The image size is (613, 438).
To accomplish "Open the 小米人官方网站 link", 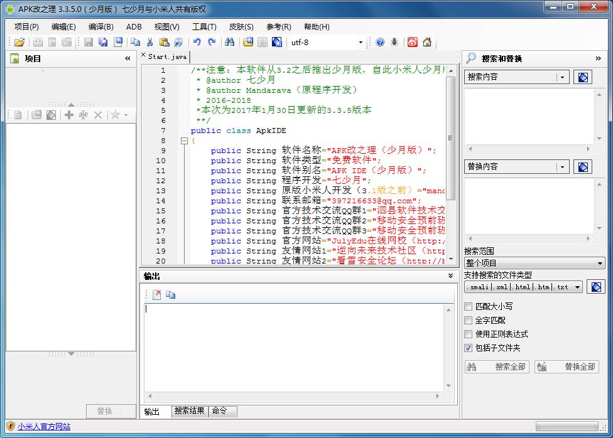I will [x=44, y=427].
